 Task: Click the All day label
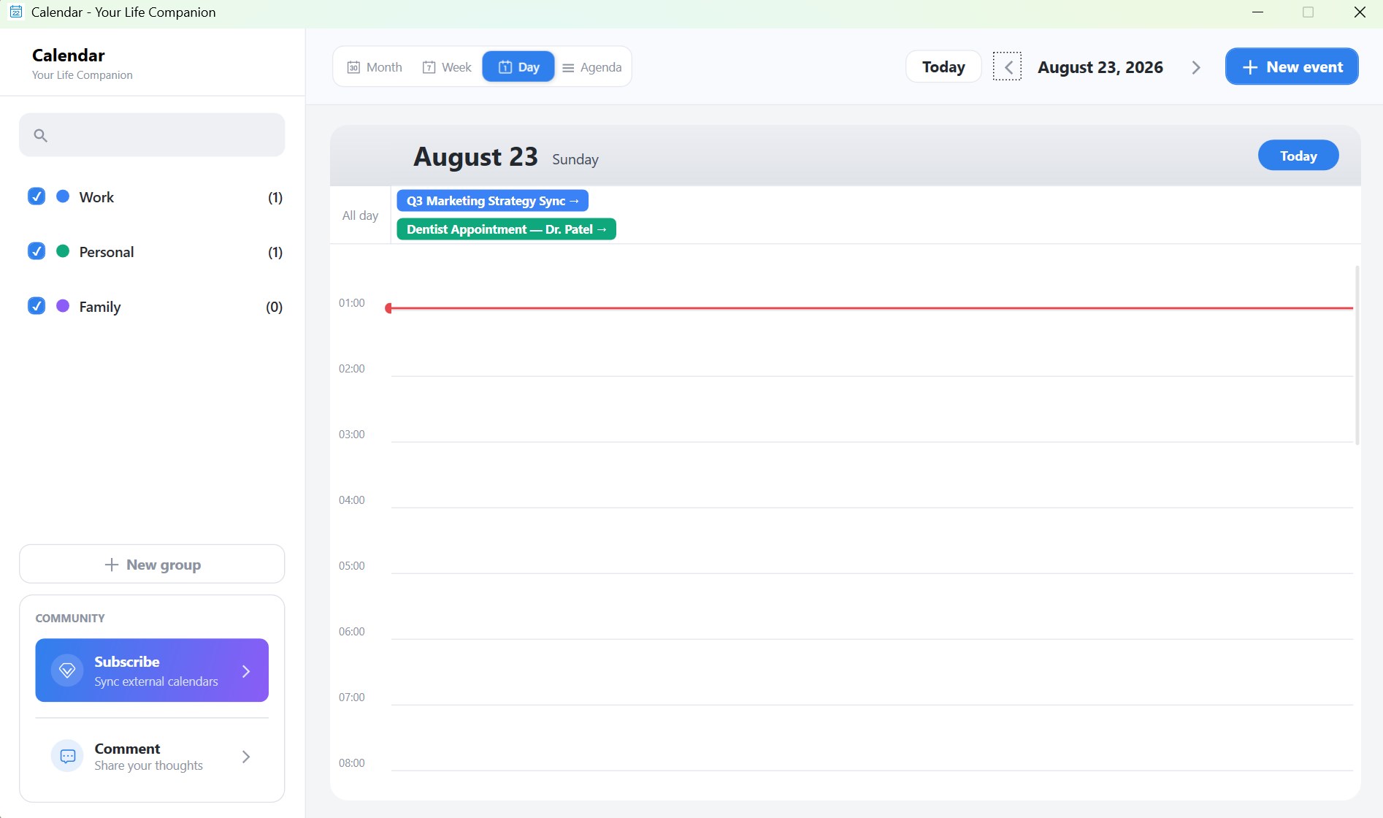(360, 215)
